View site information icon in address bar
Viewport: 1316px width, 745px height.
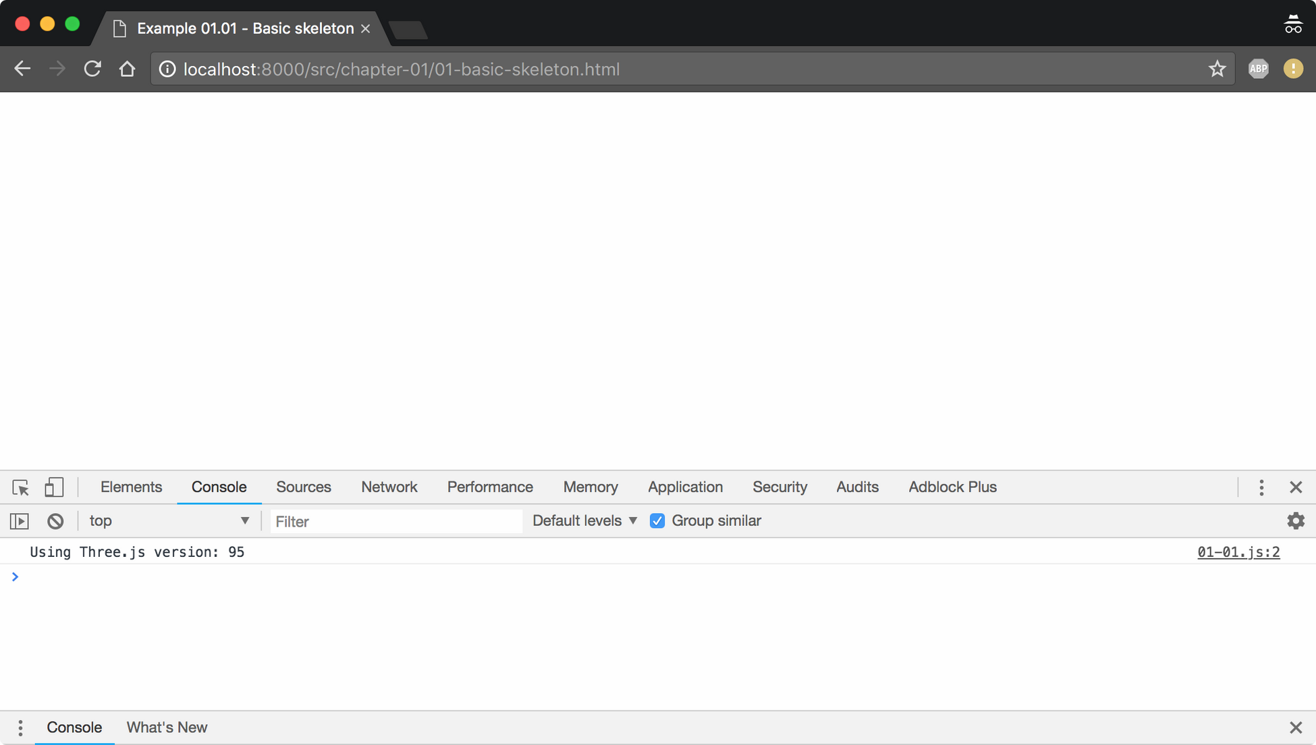point(167,69)
